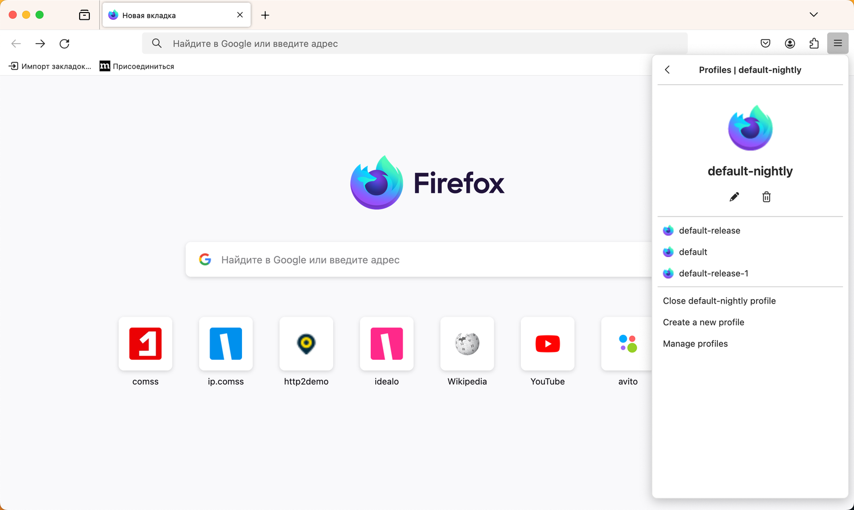Click the Google logo in search box
Image resolution: width=854 pixels, height=510 pixels.
tap(205, 260)
